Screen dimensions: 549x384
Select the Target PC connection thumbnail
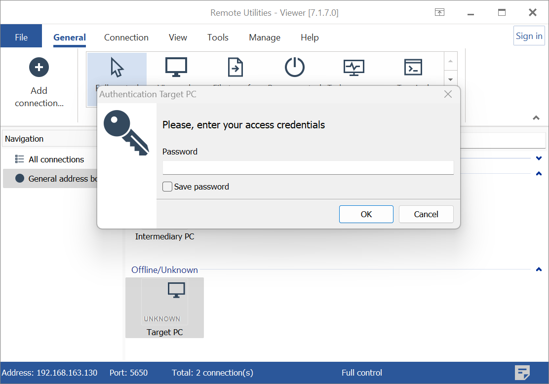164,307
